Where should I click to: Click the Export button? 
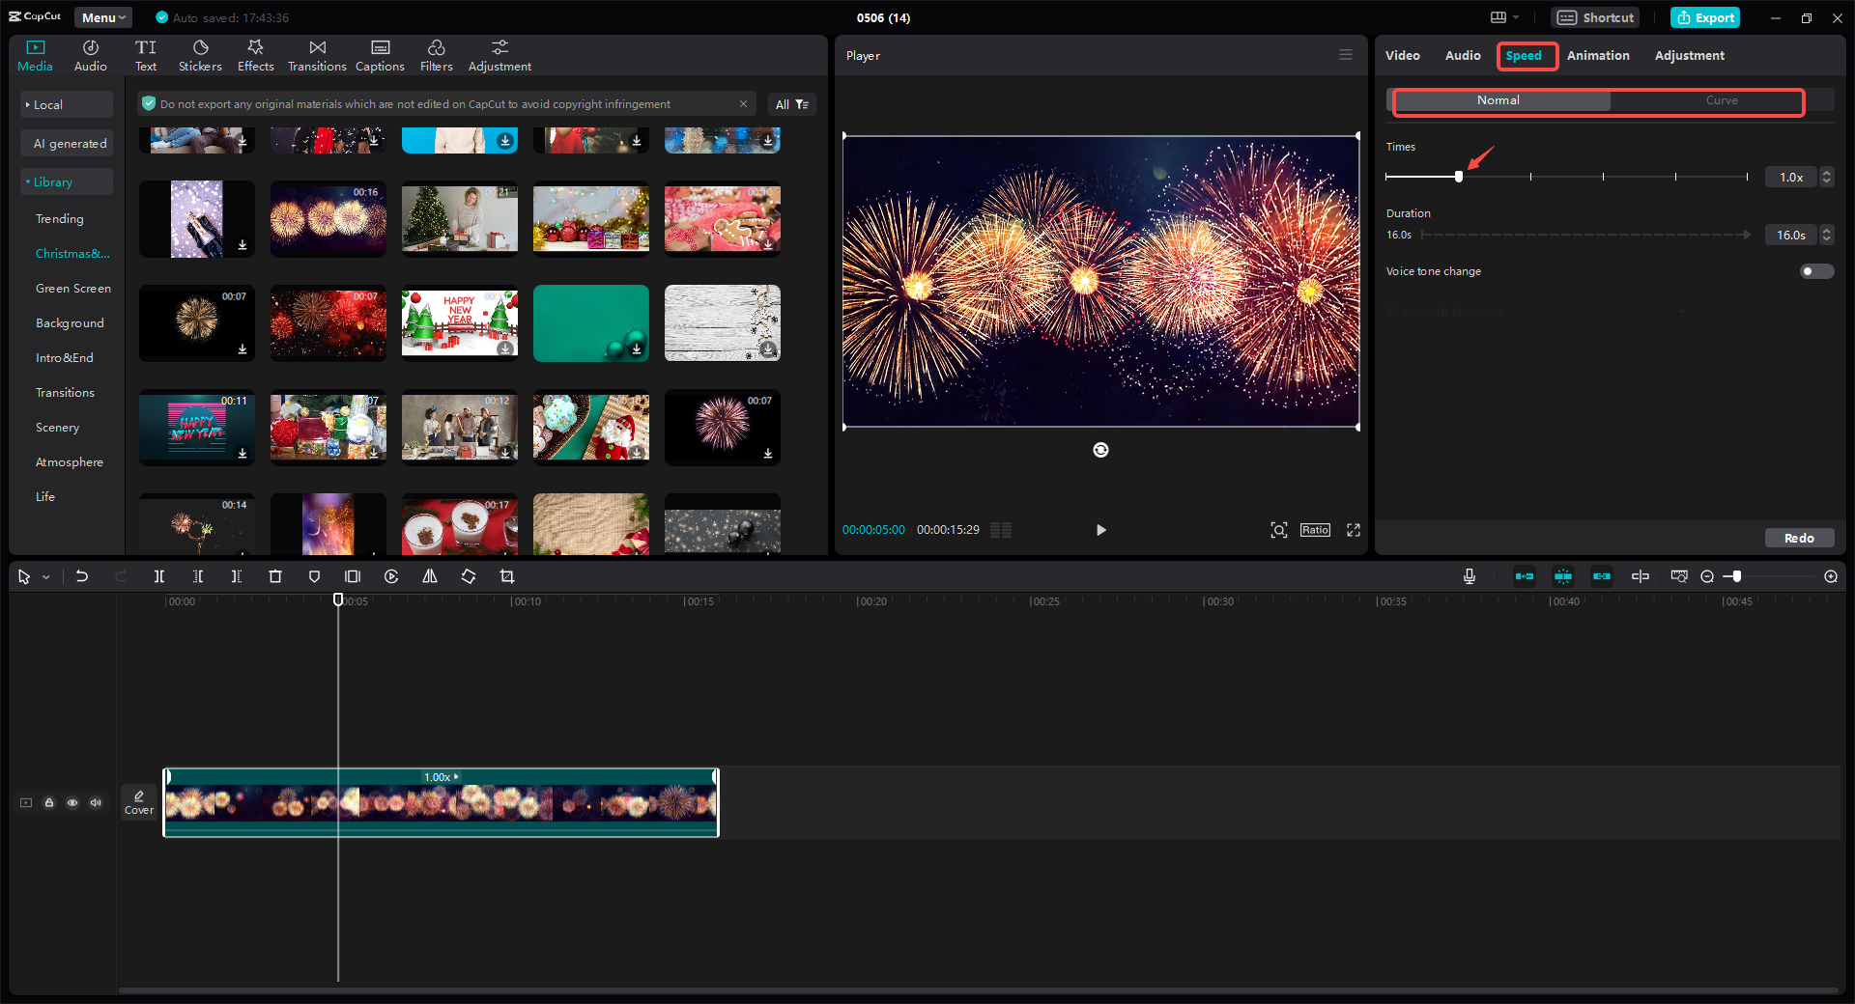1705,17
